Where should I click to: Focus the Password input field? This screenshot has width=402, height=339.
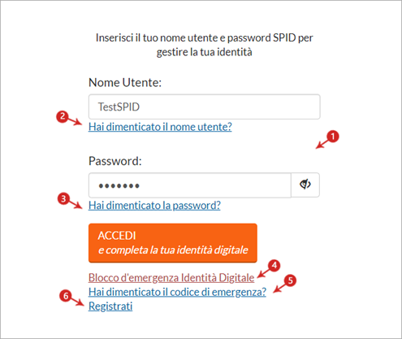point(190,185)
